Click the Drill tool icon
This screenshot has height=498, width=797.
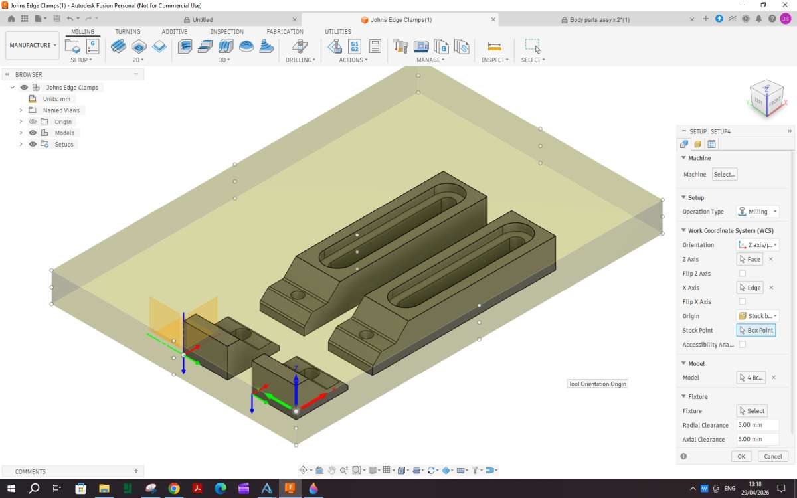click(x=300, y=46)
